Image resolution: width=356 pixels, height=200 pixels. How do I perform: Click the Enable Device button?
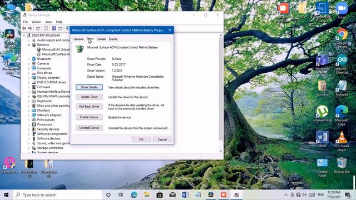tap(89, 117)
